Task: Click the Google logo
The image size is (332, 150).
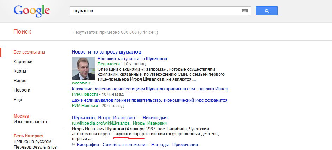Action: pyautogui.click(x=32, y=11)
